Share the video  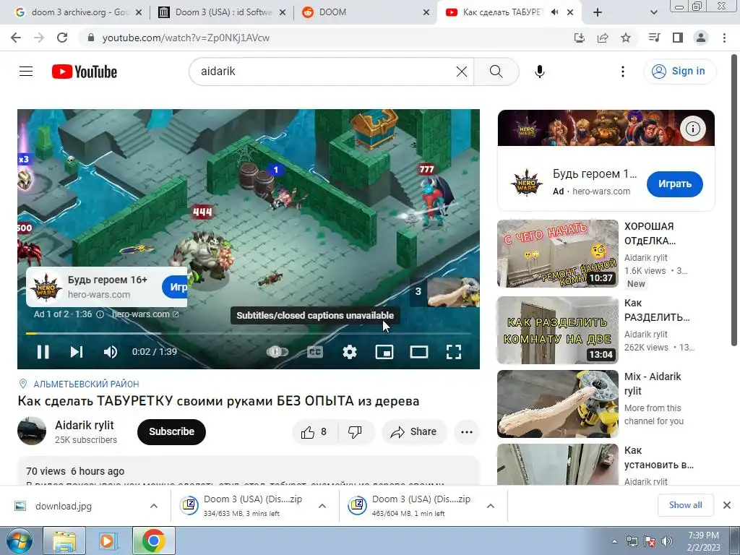pos(414,431)
